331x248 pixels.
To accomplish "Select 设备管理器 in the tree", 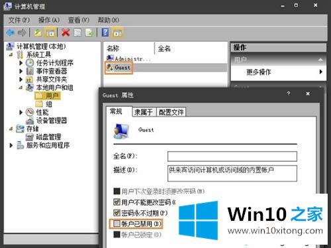I will pos(52,121).
